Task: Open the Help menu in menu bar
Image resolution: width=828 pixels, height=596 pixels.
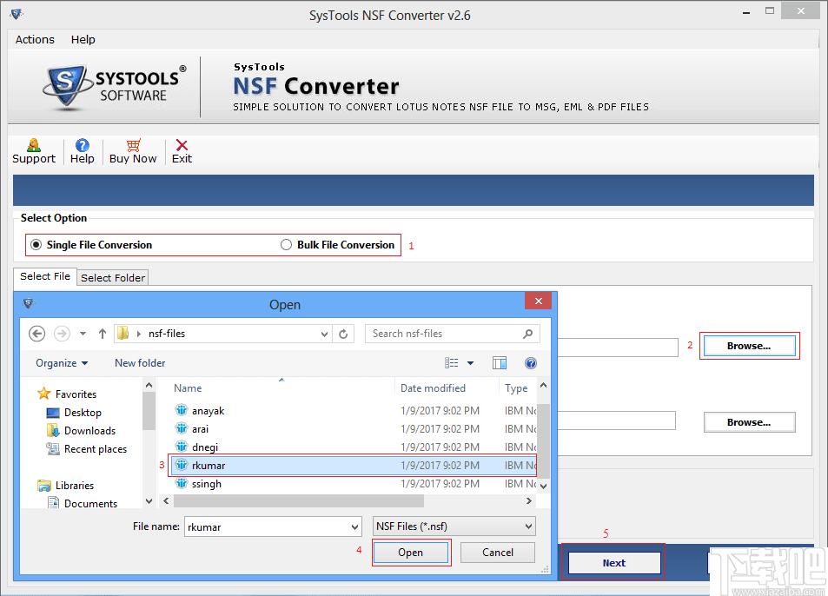Action: coord(83,40)
